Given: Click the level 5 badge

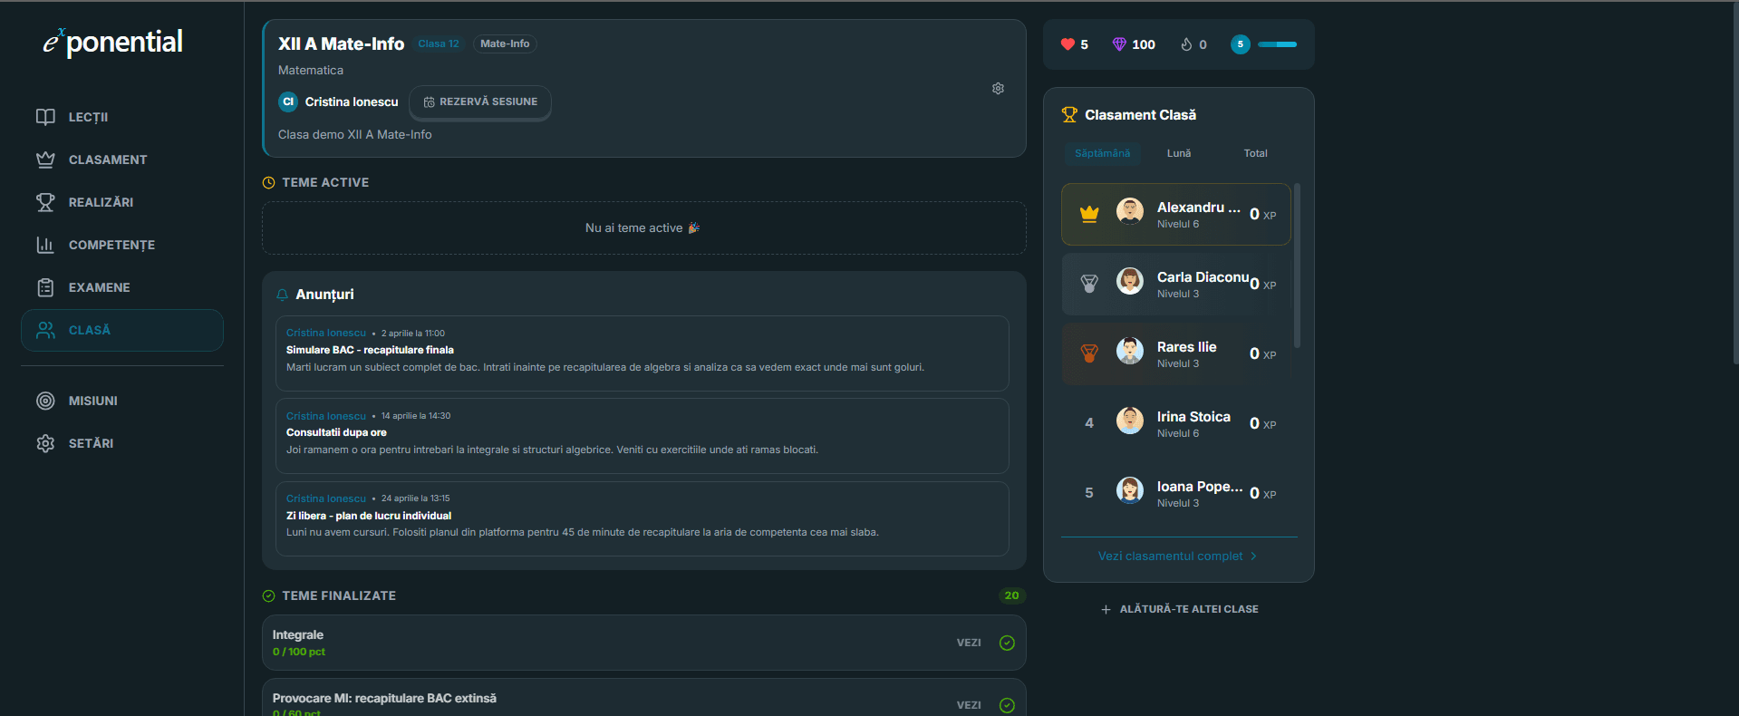Looking at the screenshot, I should pos(1241,44).
